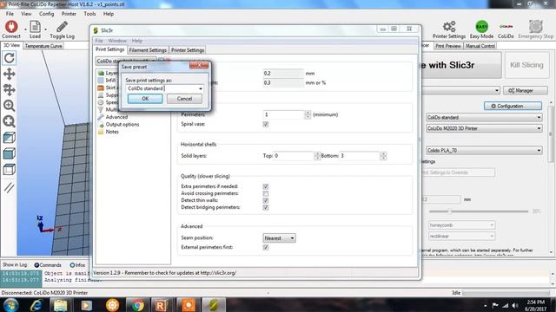556x312 pixels.
Task: Select Notes in settings tree
Action: click(112, 132)
